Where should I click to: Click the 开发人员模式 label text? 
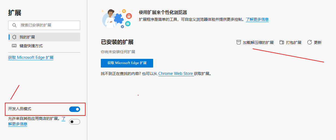(20, 109)
